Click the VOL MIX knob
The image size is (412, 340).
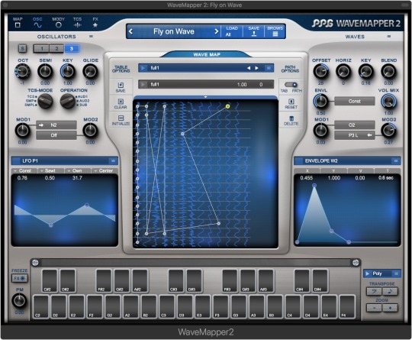[x=388, y=102]
